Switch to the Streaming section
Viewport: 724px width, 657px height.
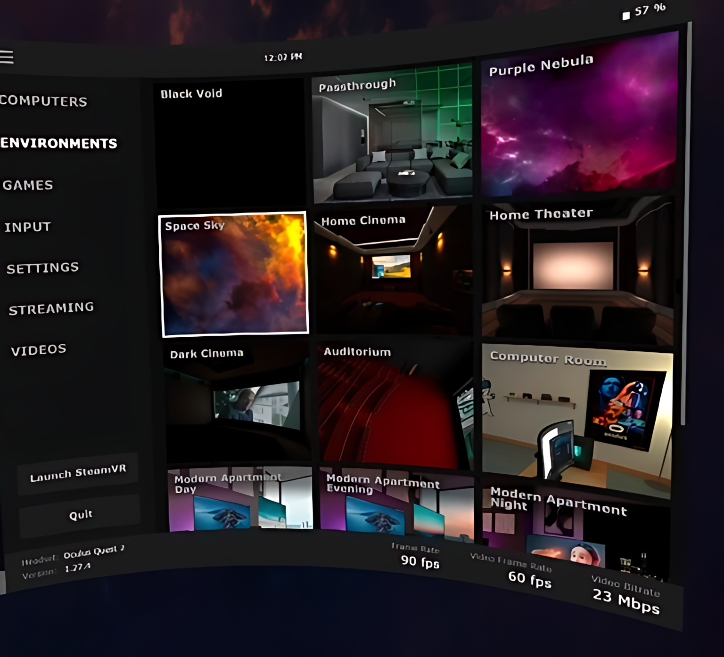coord(51,308)
